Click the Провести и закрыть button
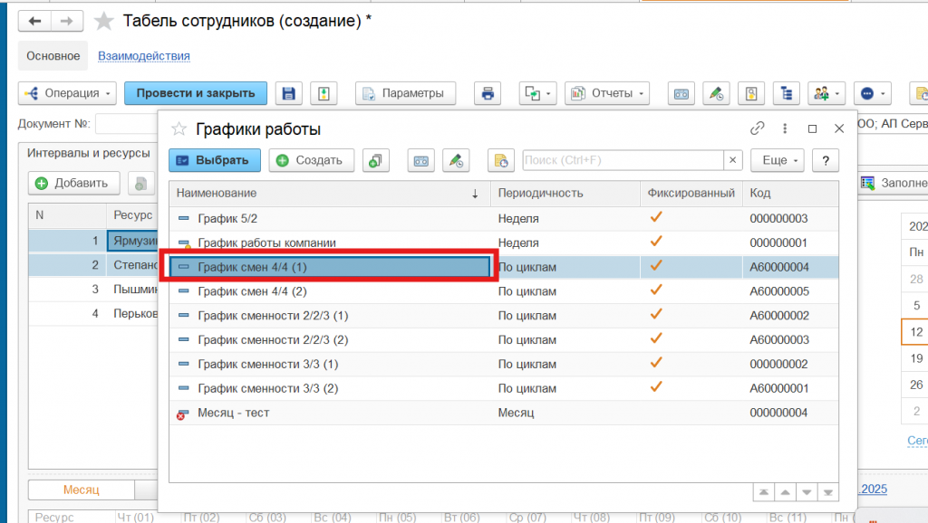Viewport: 928px width, 523px height. (196, 93)
